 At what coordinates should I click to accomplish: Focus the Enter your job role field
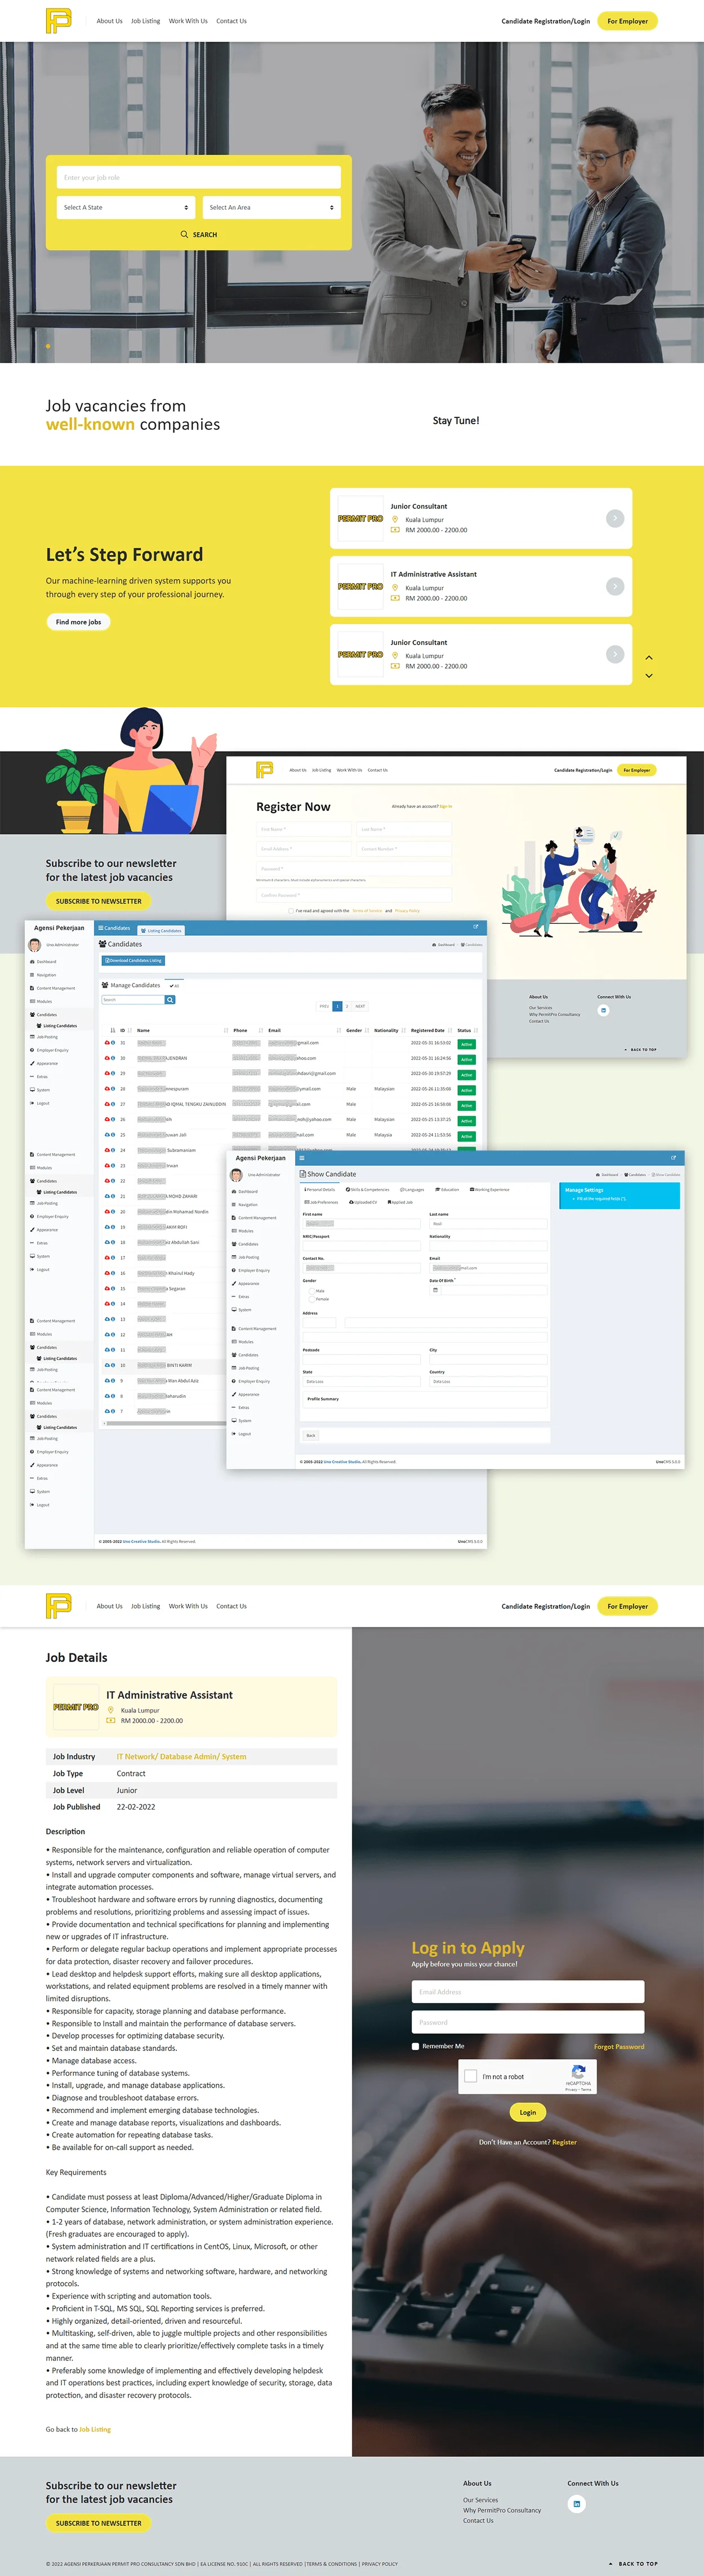[198, 177]
